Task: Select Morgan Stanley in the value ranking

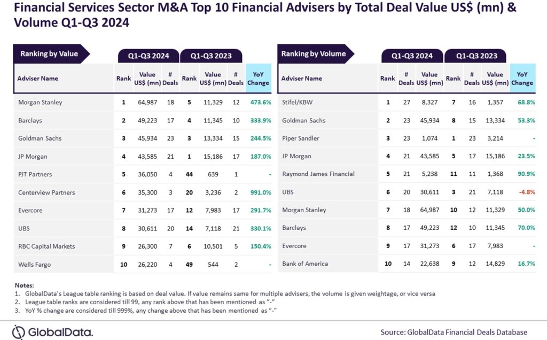Action: click(40, 102)
